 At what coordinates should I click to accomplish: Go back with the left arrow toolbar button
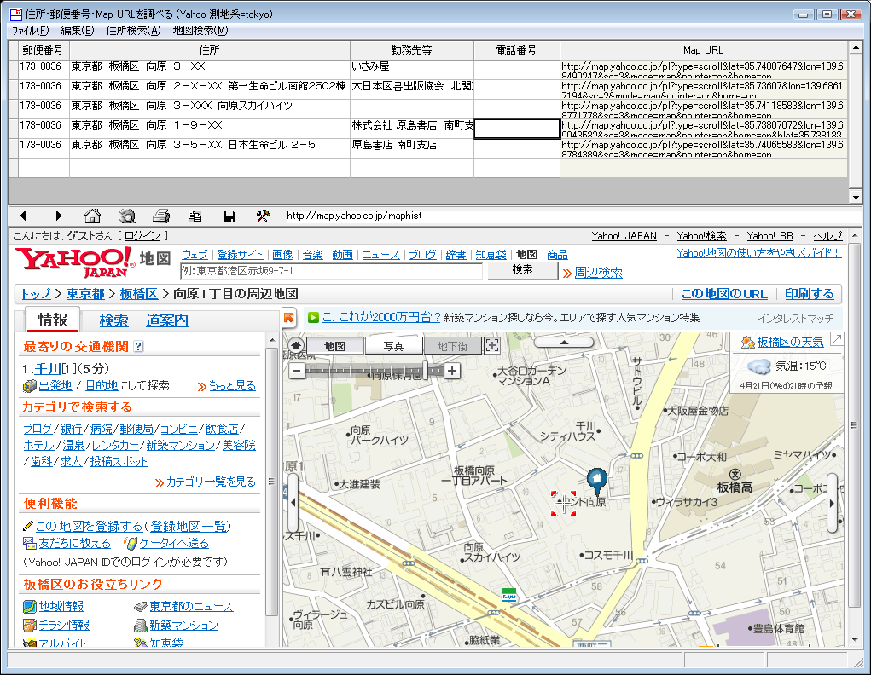coord(23,216)
